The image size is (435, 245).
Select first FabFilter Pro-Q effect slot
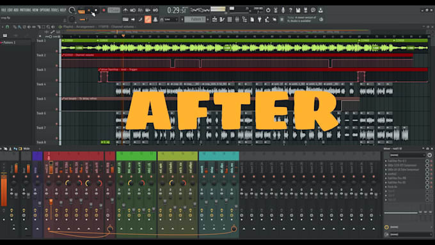[x=406, y=161]
